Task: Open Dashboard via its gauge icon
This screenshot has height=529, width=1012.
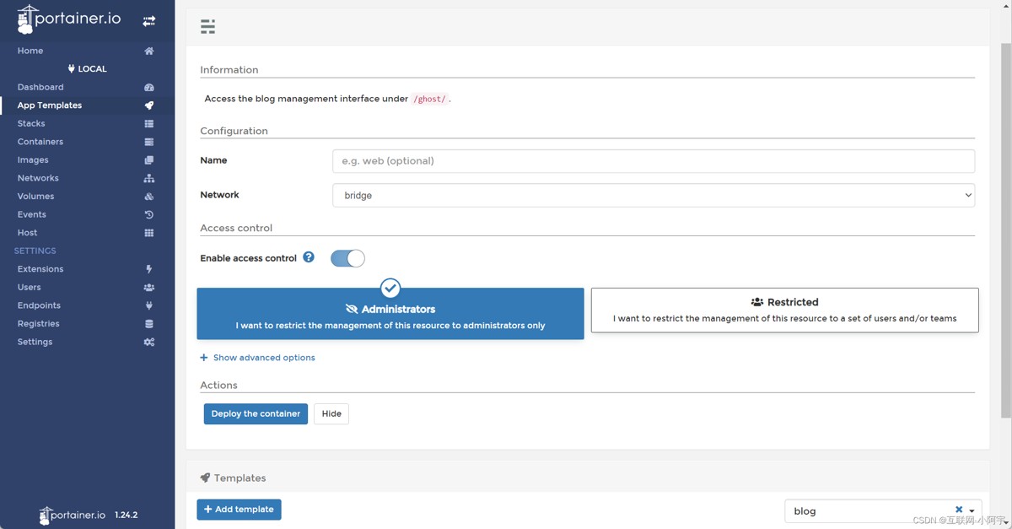Action: 149,87
